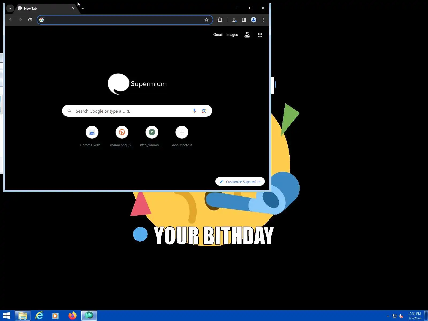The height and width of the screenshot is (321, 428).
Task: Open the Chrome Web Store shortcut
Action: click(x=92, y=136)
